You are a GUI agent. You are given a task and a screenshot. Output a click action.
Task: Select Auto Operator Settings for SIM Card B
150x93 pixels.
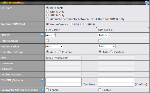100,52
